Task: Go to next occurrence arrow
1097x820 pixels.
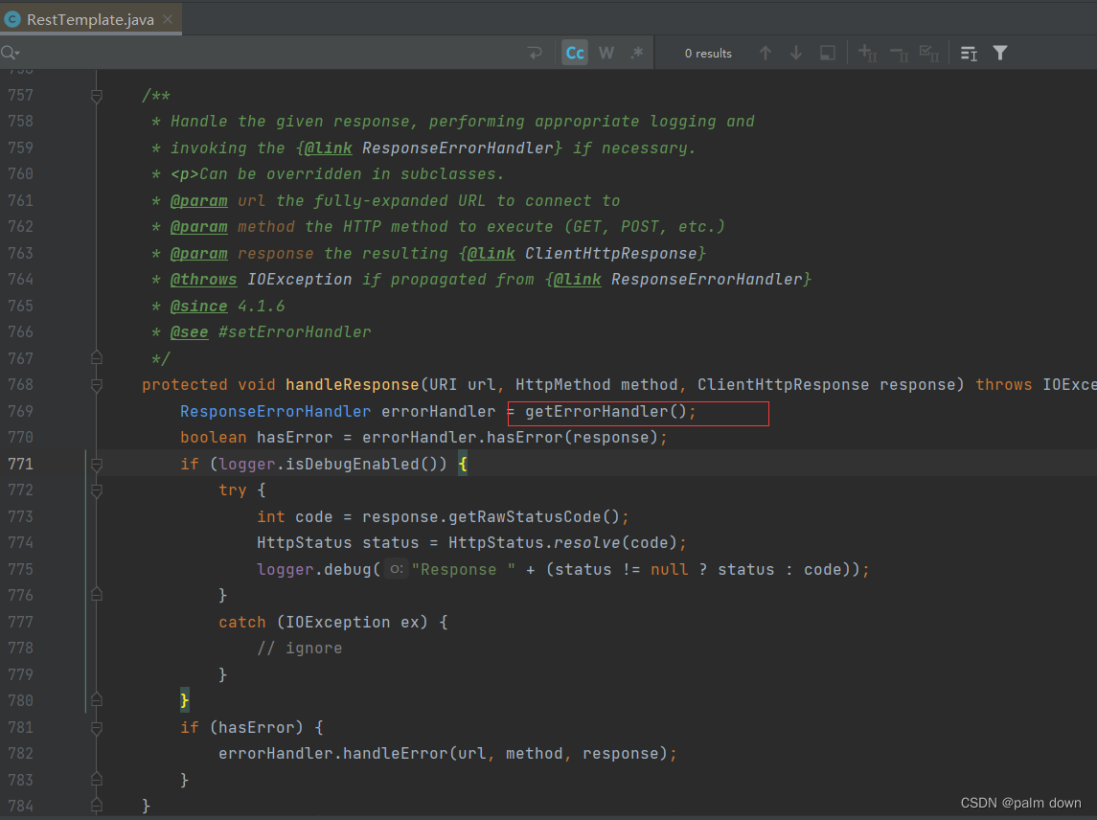Action: pyautogui.click(x=796, y=54)
